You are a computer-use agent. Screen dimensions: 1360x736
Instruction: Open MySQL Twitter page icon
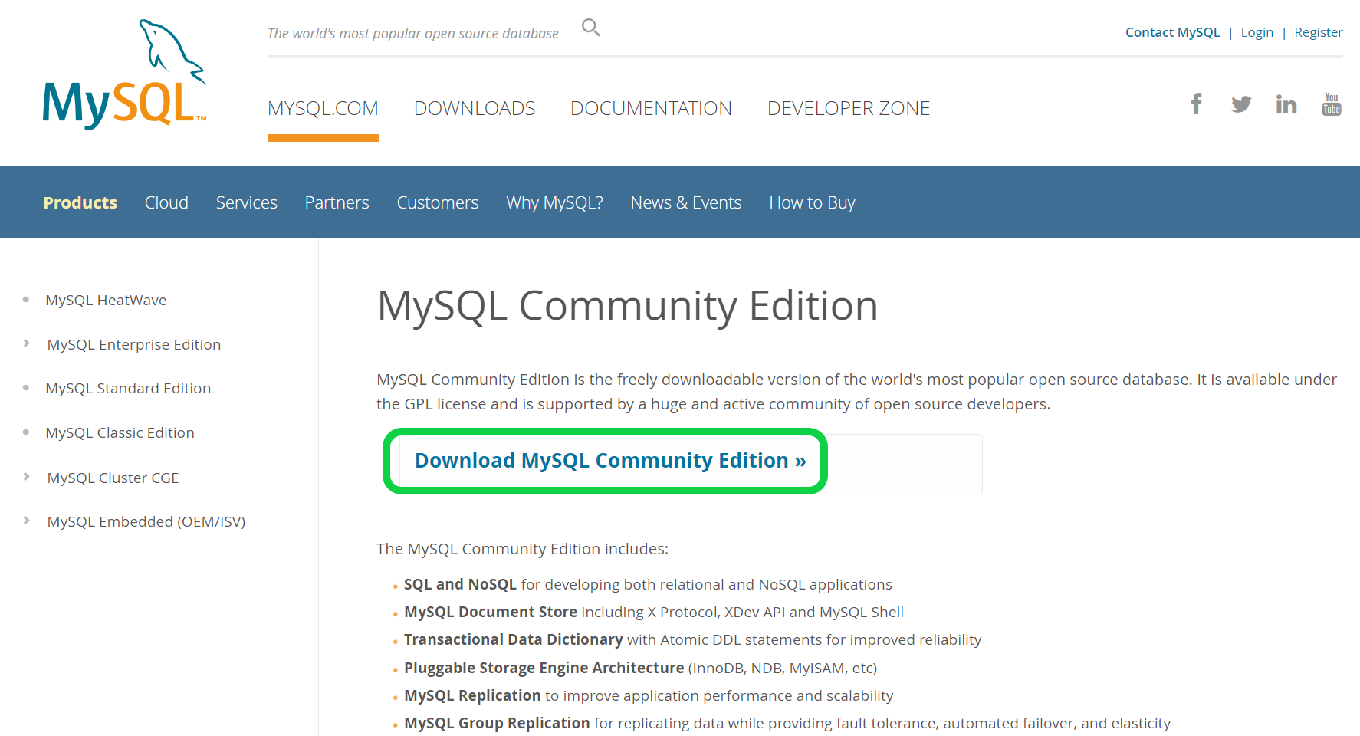[x=1241, y=103]
